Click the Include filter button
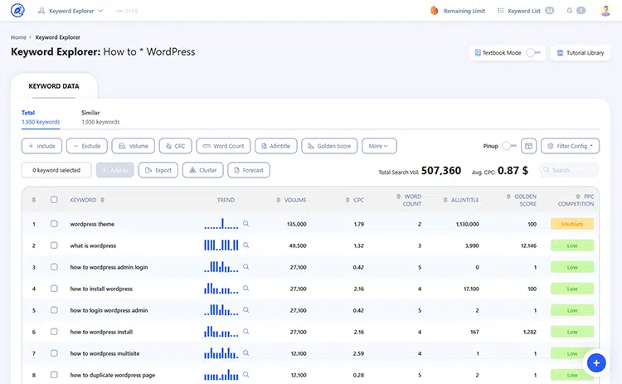 coord(41,146)
